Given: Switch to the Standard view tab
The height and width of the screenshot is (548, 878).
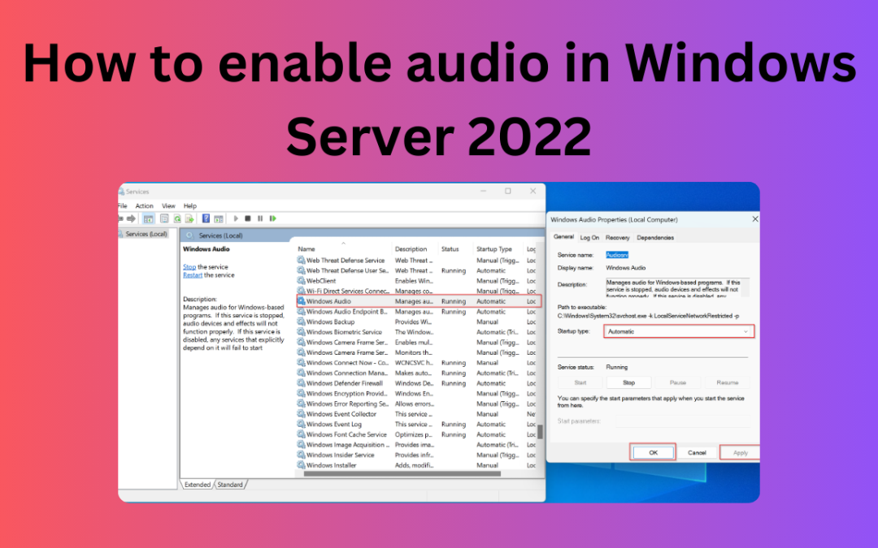Looking at the screenshot, I should [230, 485].
